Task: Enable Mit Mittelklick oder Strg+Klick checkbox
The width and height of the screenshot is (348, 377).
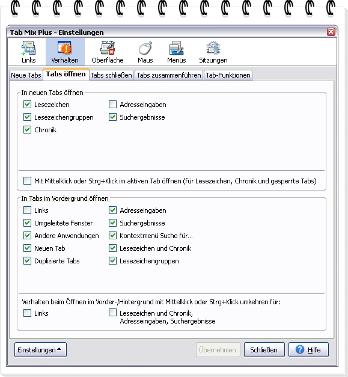Action: pyautogui.click(x=27, y=180)
